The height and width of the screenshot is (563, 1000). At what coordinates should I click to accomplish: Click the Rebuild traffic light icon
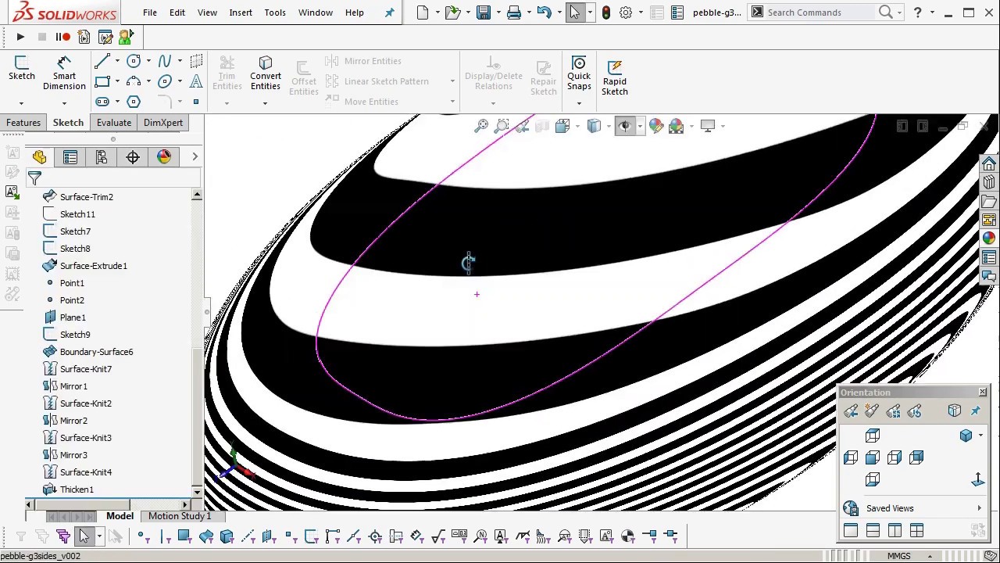[605, 13]
